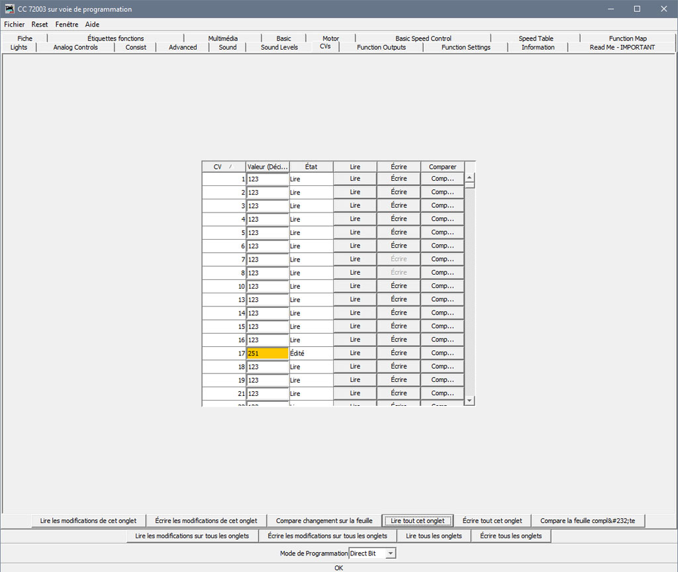Open the Read Me - IMPORTANT tab

point(622,47)
